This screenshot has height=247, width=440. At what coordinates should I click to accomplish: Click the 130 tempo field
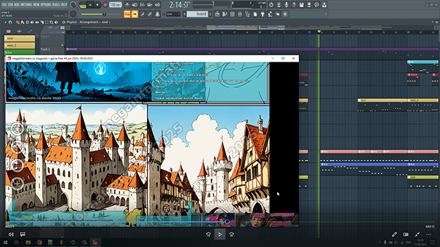(115, 5)
